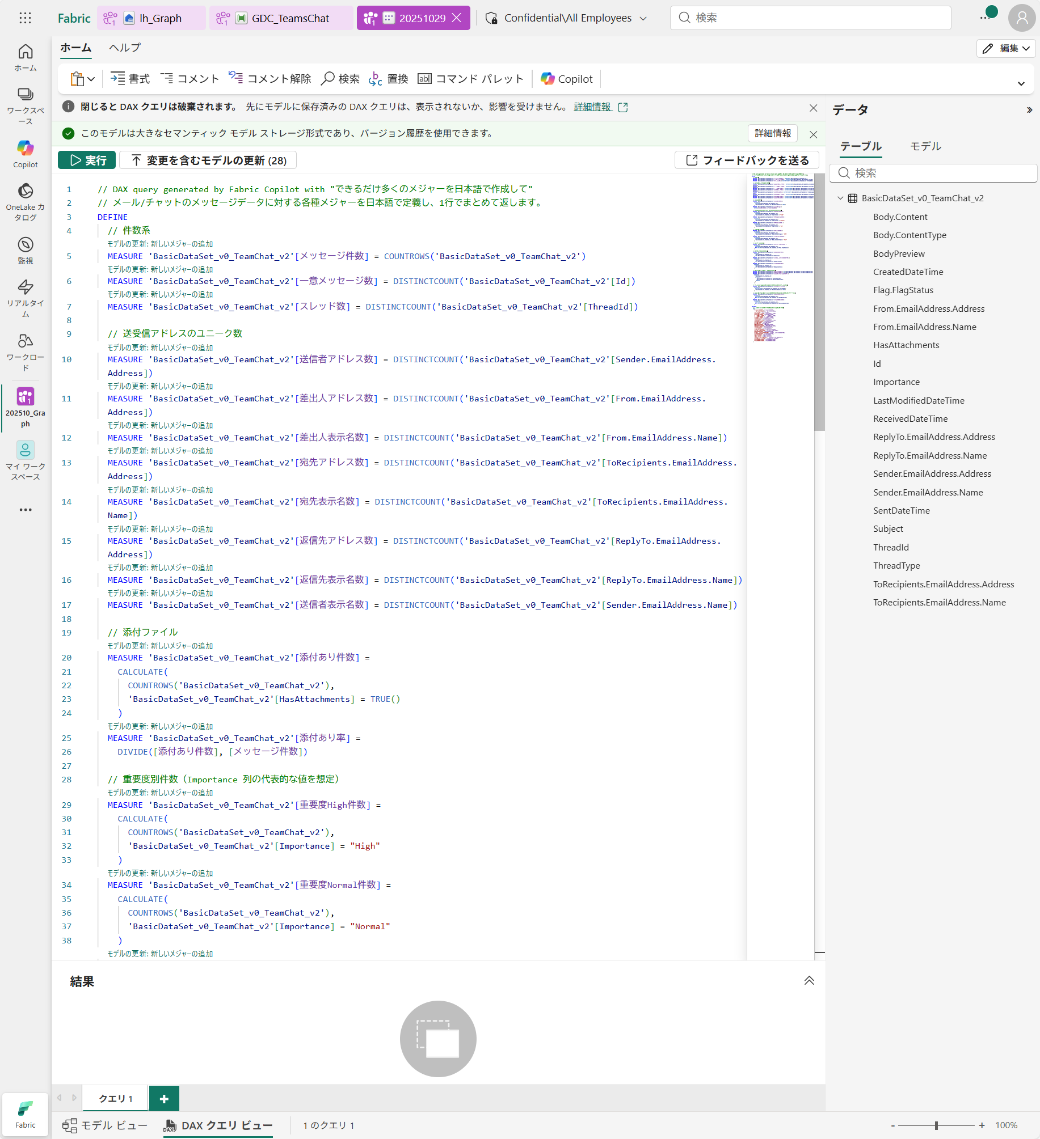Select Importance column in data pane
Image resolution: width=1040 pixels, height=1139 pixels.
(896, 382)
